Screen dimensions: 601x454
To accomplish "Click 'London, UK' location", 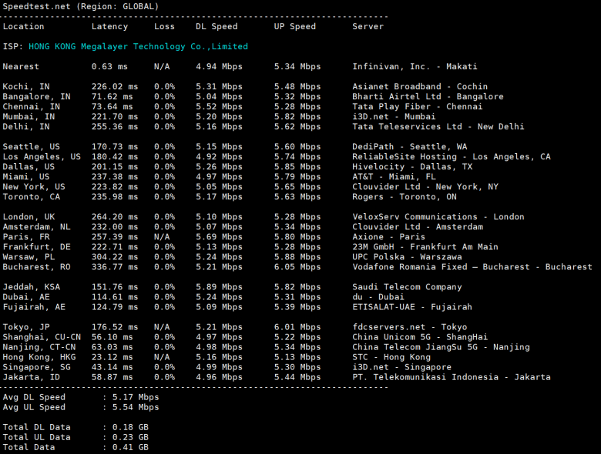I will coord(29,217).
